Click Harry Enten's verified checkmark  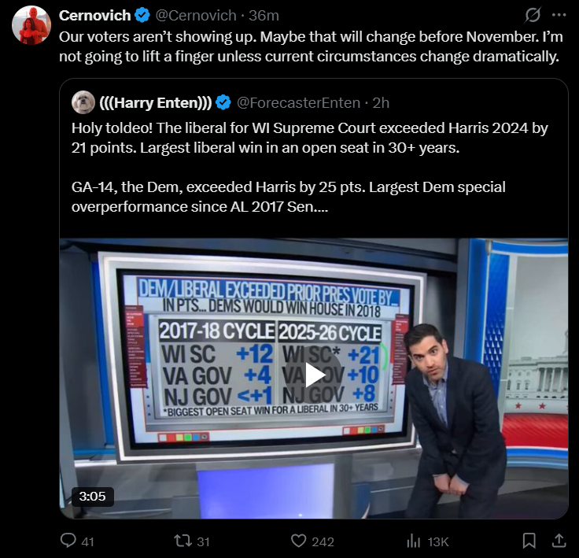223,102
